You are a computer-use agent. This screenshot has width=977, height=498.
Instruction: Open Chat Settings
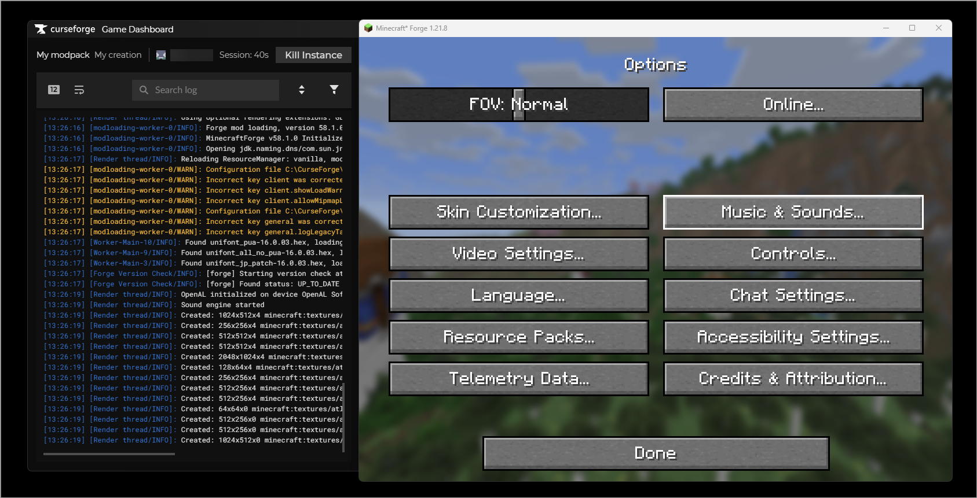(793, 296)
